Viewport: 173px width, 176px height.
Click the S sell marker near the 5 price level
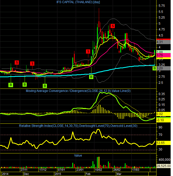click(113, 26)
